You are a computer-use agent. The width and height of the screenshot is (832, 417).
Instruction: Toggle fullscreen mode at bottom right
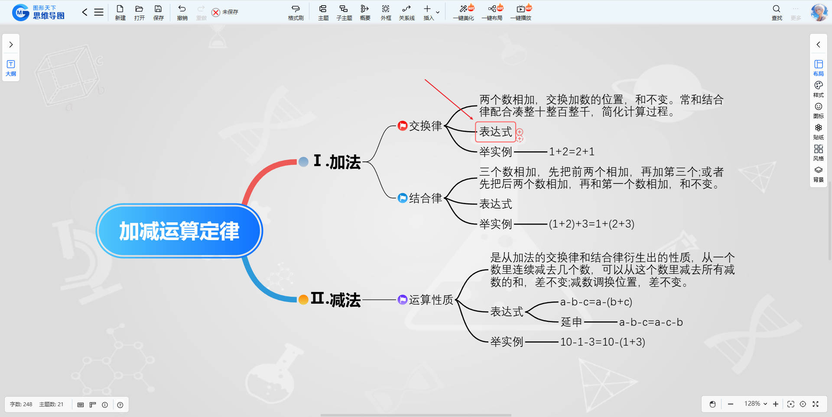pos(816,404)
